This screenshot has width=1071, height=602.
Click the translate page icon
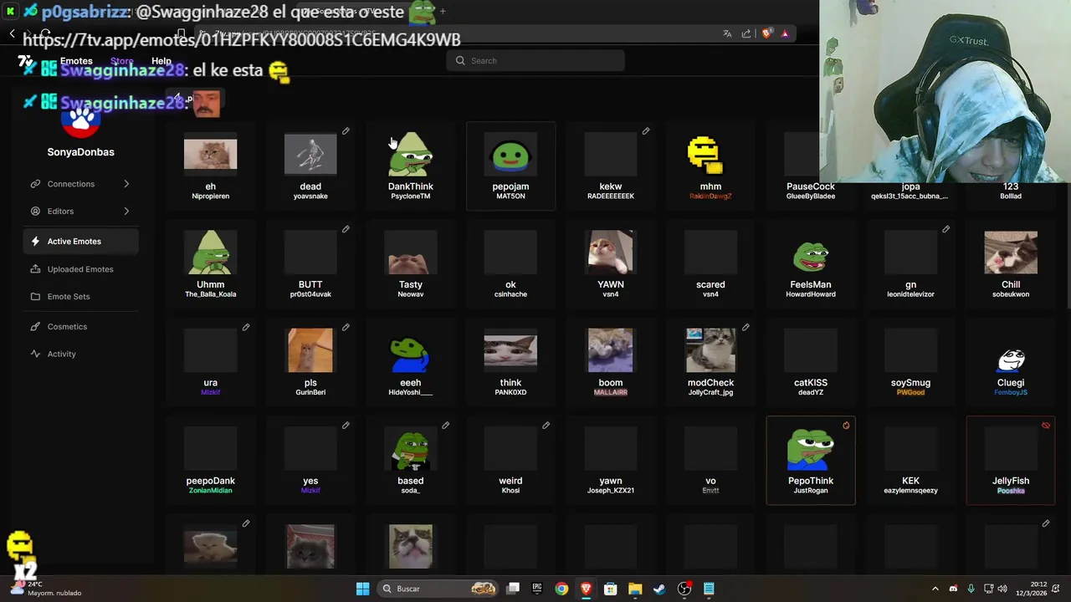(x=727, y=33)
